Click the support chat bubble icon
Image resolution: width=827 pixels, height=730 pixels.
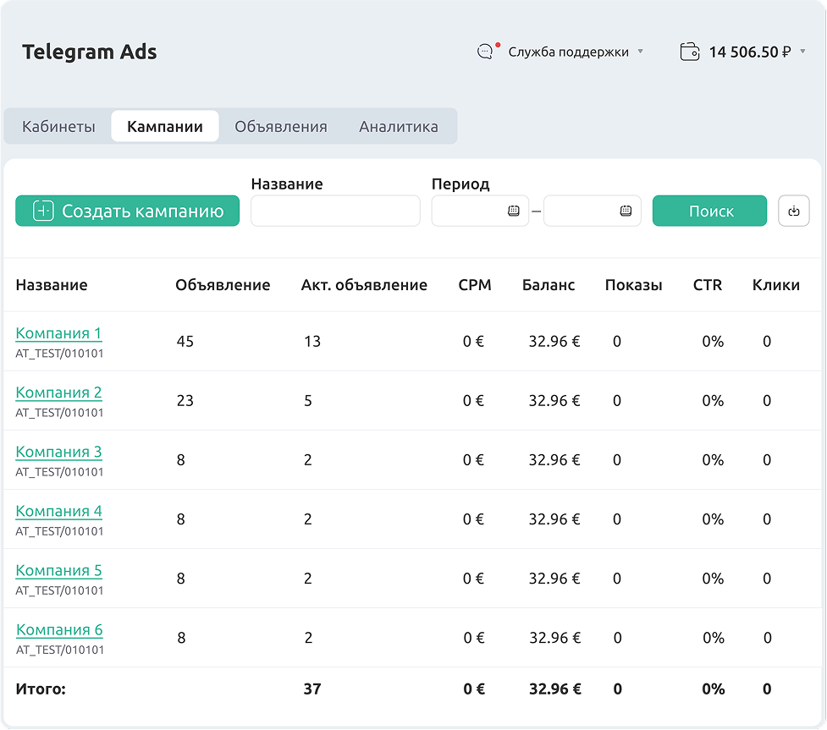485,52
